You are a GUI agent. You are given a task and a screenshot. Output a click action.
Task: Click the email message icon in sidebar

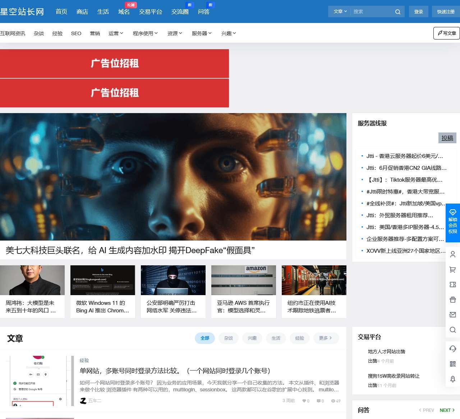point(452,315)
